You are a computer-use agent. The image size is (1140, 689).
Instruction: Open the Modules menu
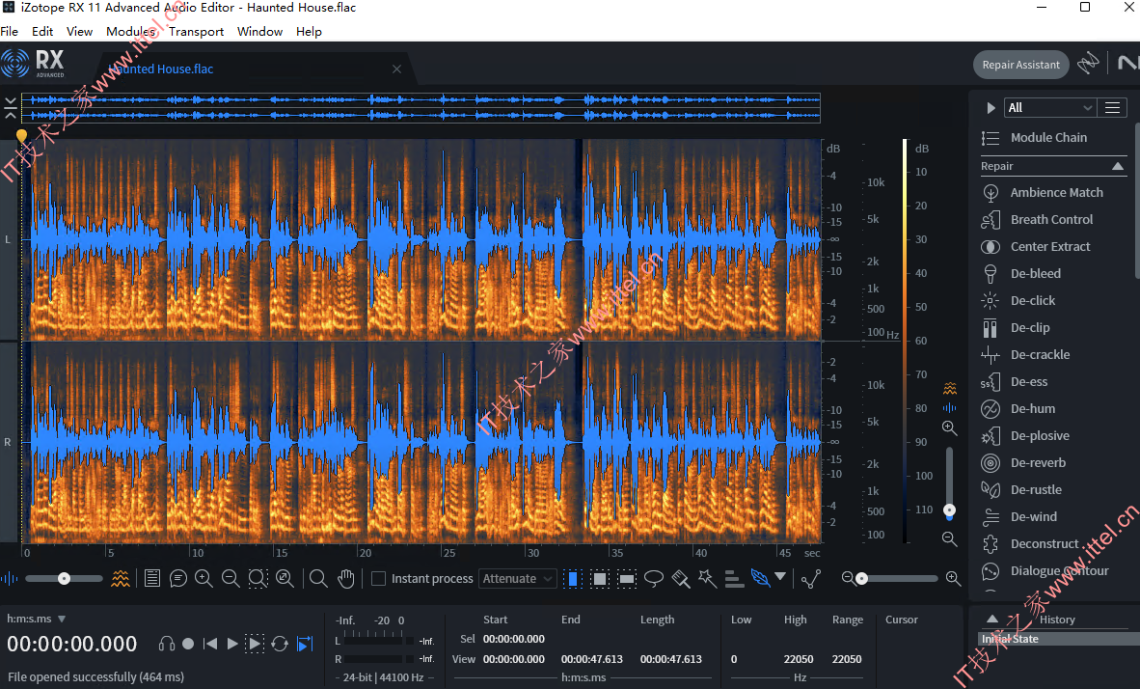coord(131,31)
